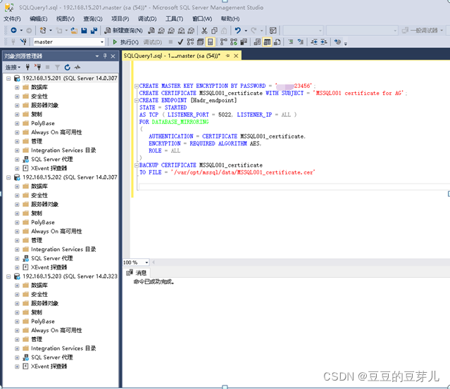Undo the last edit

[x=237, y=30]
